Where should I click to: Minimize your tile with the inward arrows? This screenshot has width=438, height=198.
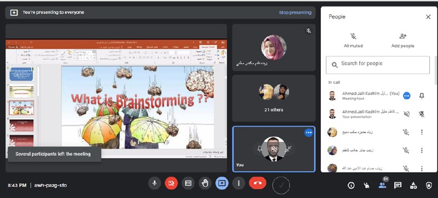(289, 149)
